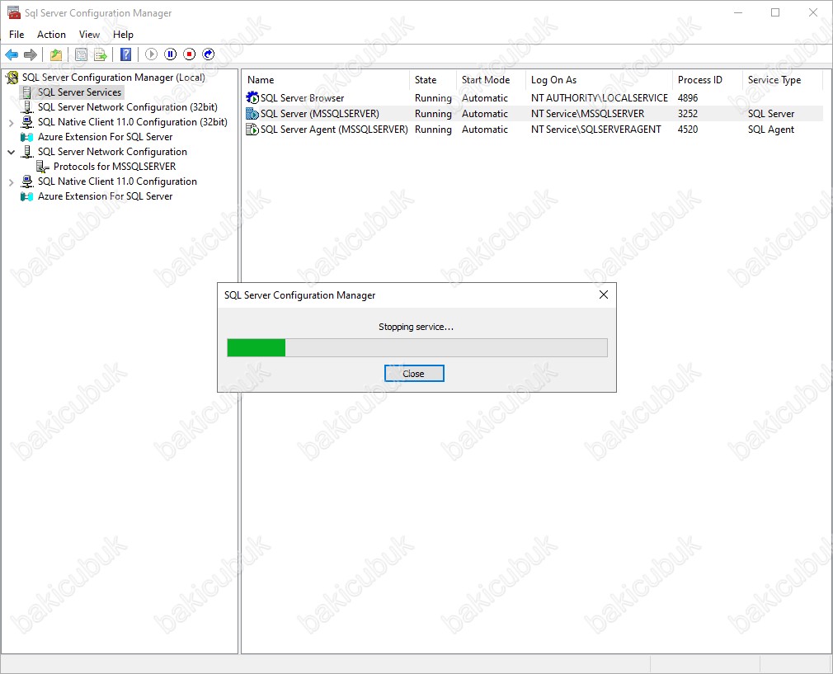Screen dimensions: 833x674
Task: Open the Action menu
Action: click(51, 35)
